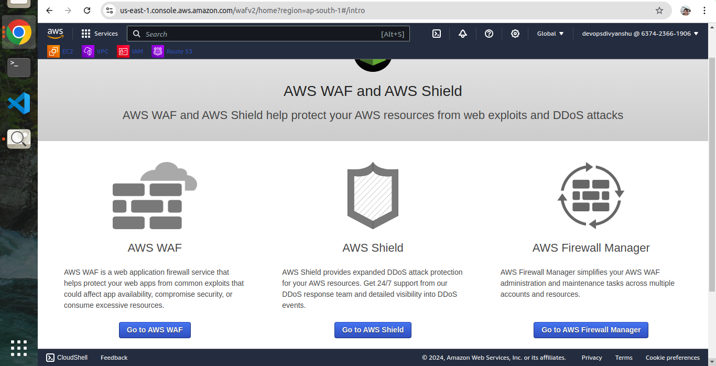Open the VPC shortcut in the favorites bar

tap(95, 51)
